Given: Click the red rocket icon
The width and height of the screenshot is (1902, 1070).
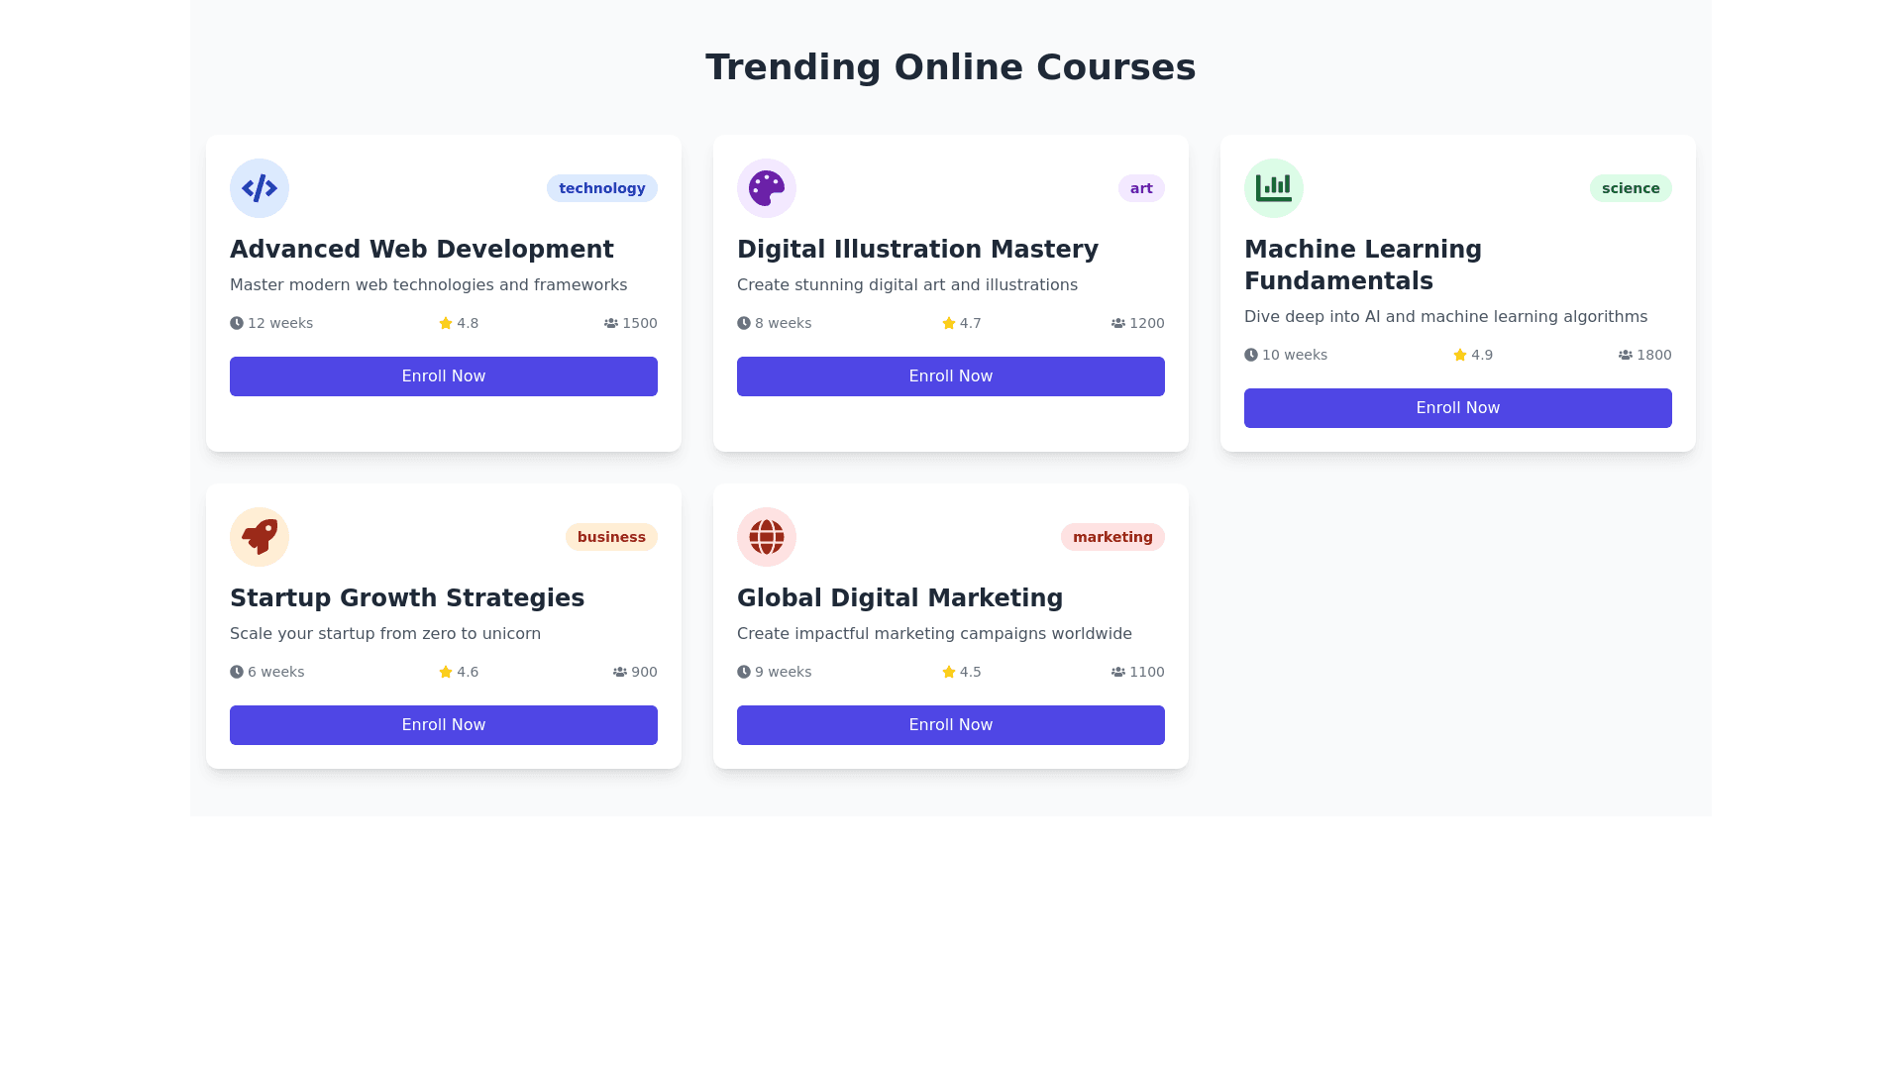Looking at the screenshot, I should 260,537.
